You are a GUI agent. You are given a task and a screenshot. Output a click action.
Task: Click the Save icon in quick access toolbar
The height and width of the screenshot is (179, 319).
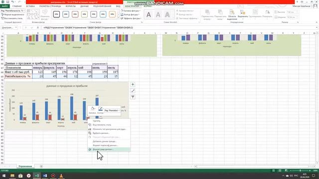7,2
